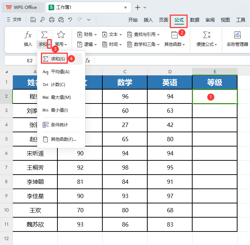This screenshot has height=245, width=250.
Task: Select cell with name 王桐芳
Action: pos(35,167)
